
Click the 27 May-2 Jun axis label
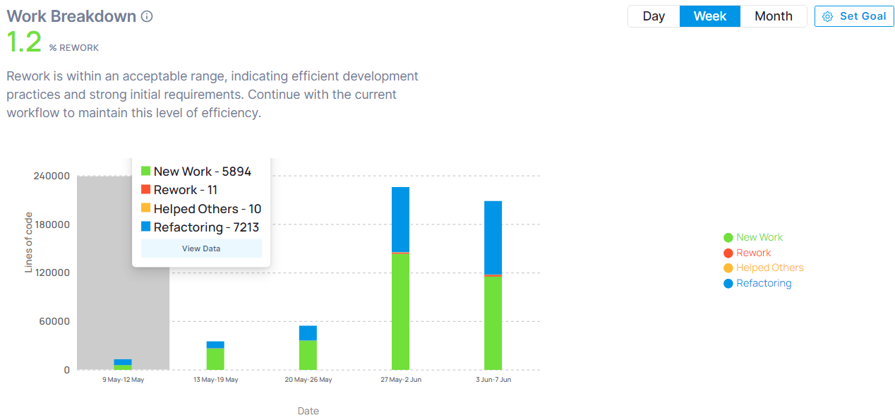400,380
